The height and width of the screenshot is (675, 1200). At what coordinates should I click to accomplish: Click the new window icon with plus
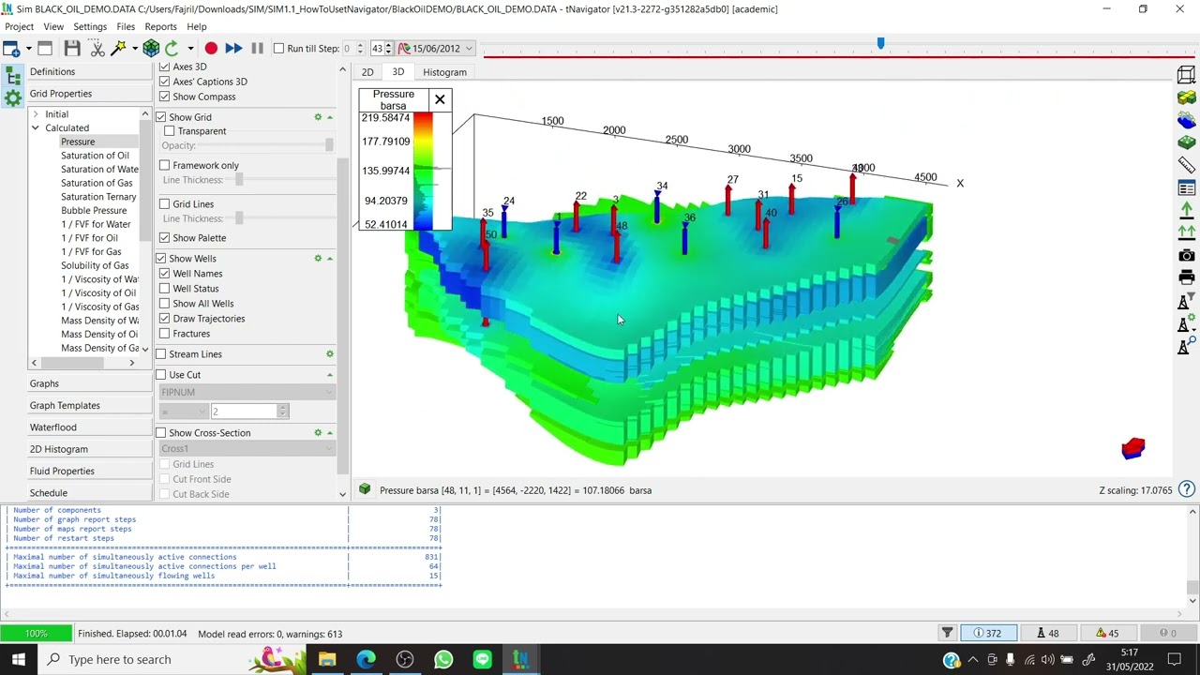pyautogui.click(x=11, y=49)
